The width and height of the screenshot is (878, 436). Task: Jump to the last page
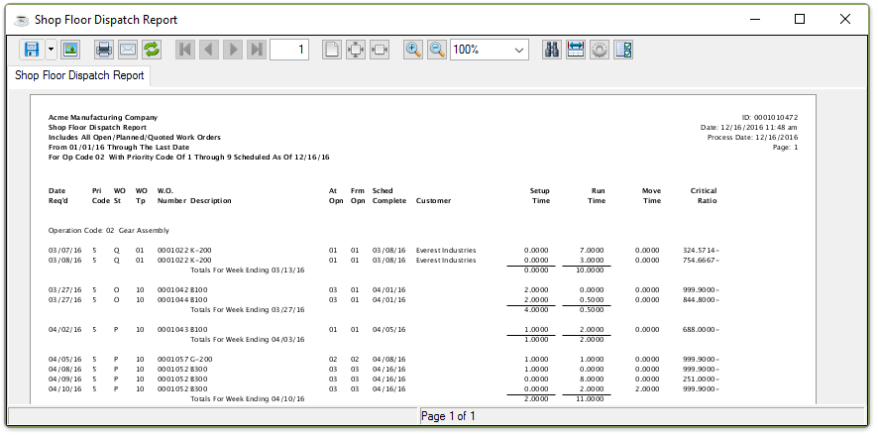coord(257,50)
